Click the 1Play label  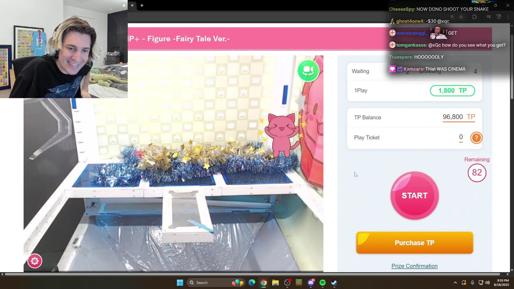pos(361,90)
